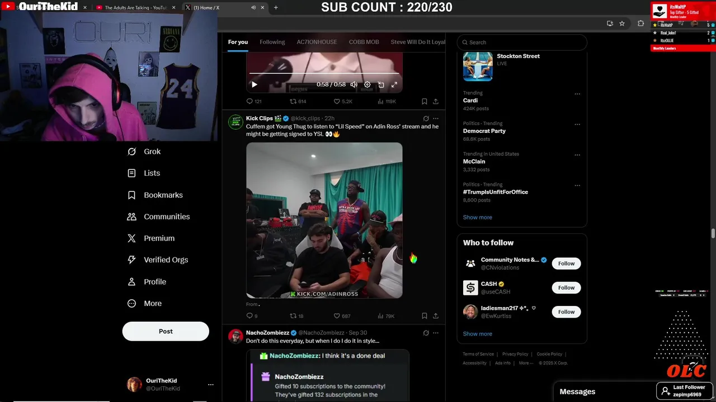Open Bookmarks in the sidebar

click(155, 195)
